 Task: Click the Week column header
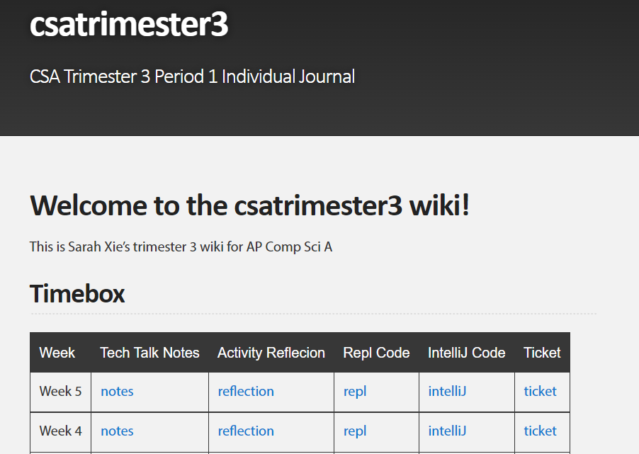[x=57, y=353]
